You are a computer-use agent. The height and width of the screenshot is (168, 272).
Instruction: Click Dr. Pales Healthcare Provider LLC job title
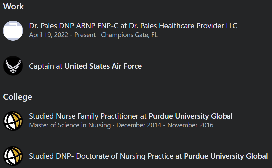[x=133, y=26]
